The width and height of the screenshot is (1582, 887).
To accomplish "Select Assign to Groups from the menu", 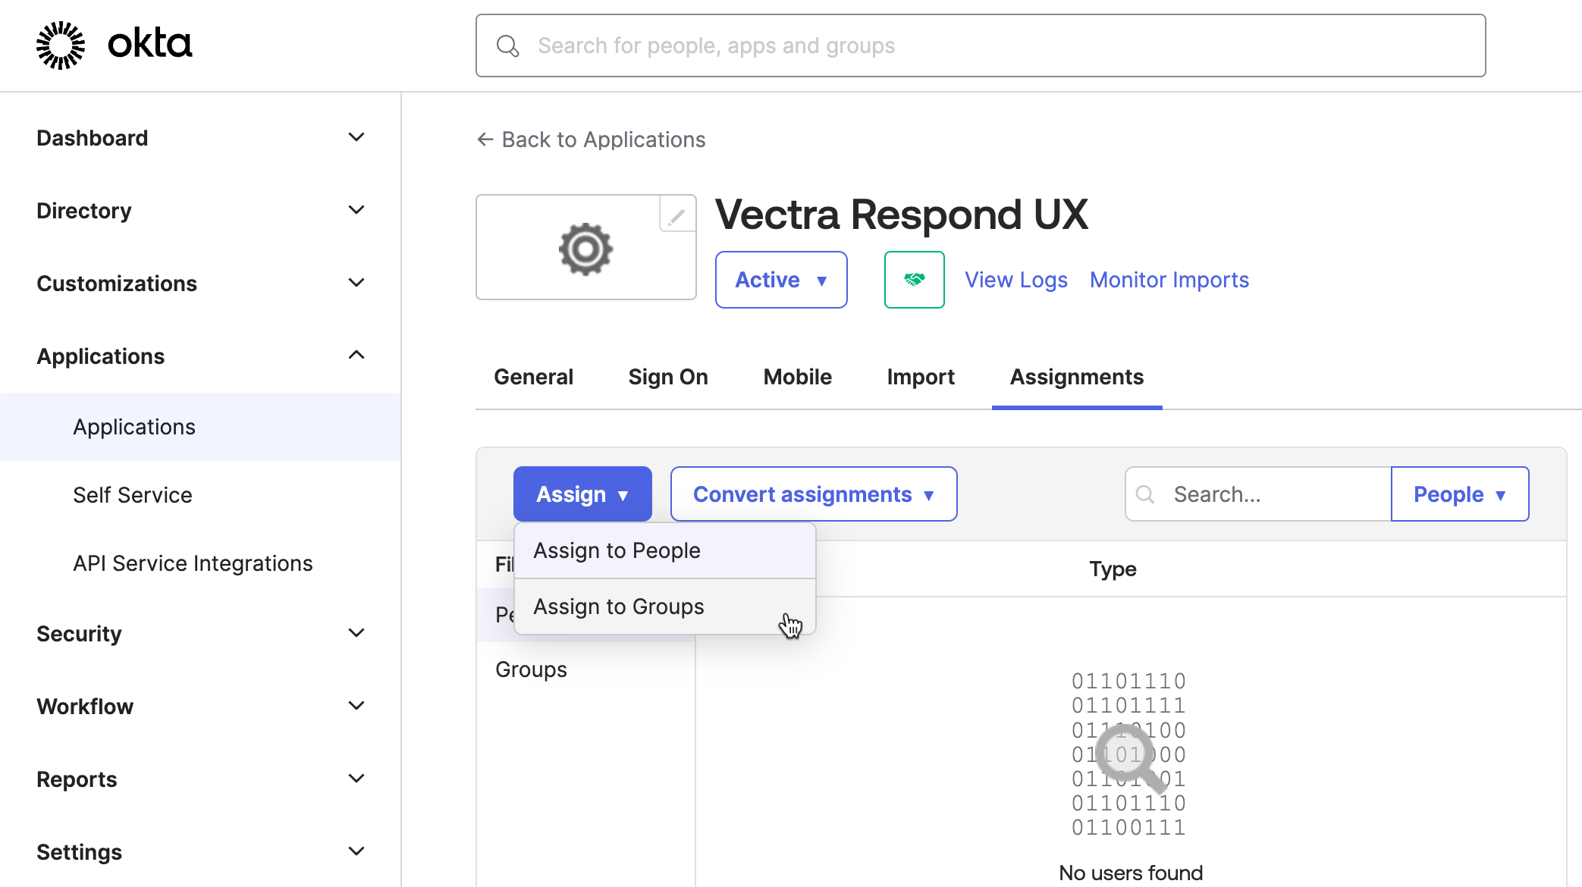I will [x=617, y=606].
